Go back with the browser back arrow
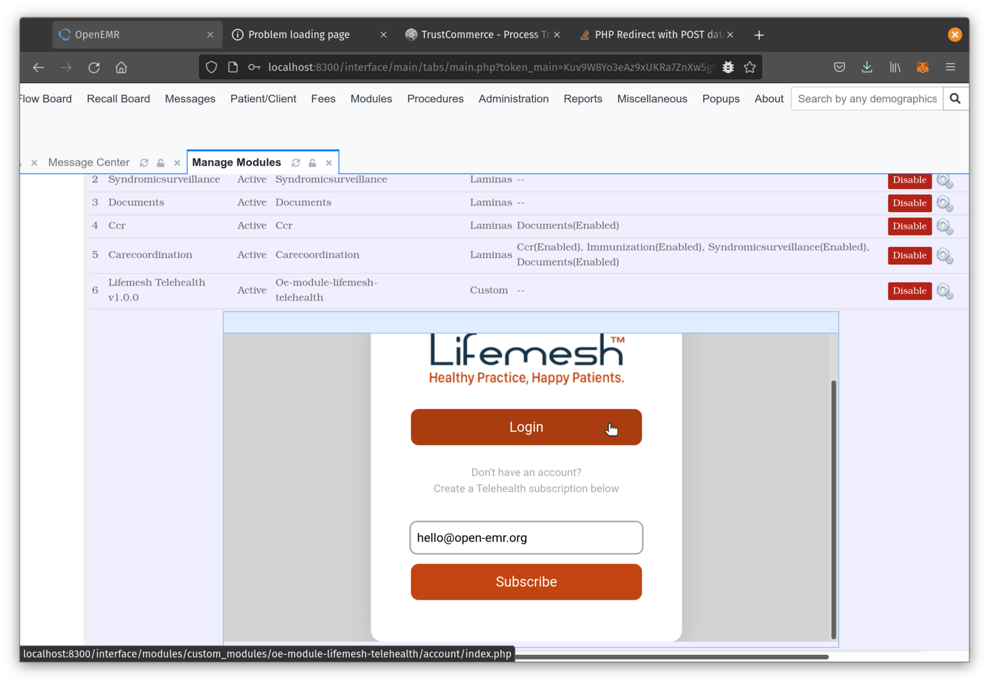 pyautogui.click(x=38, y=67)
